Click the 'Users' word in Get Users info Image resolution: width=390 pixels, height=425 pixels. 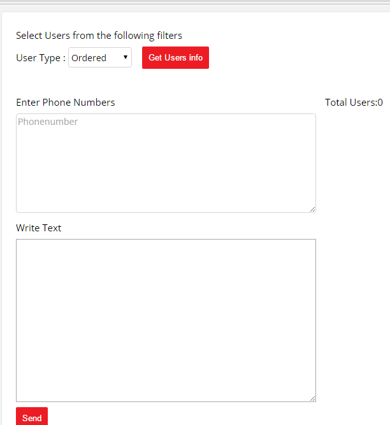point(175,58)
